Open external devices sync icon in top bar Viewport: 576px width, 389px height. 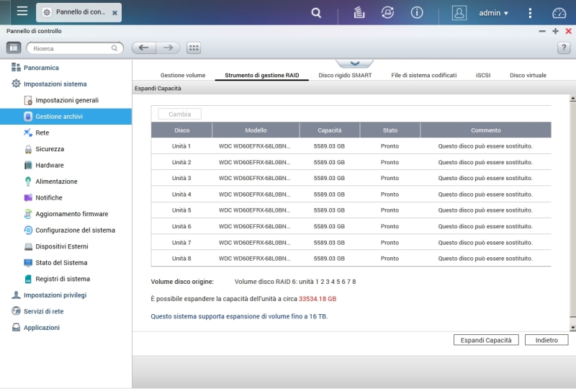tap(387, 13)
